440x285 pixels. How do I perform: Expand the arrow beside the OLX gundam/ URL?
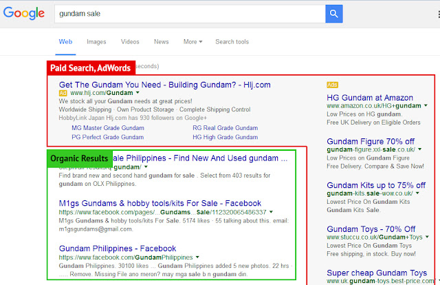[146, 167]
